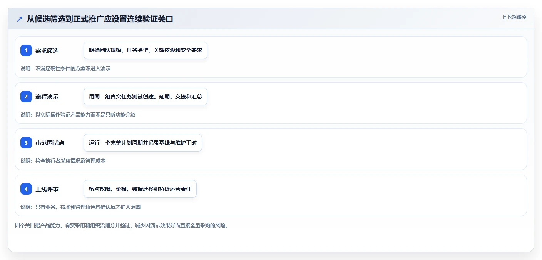Click the box 明确团队规模、任务类型、关键依赖和安全要求
This screenshot has height=260, width=542.
tap(146, 50)
